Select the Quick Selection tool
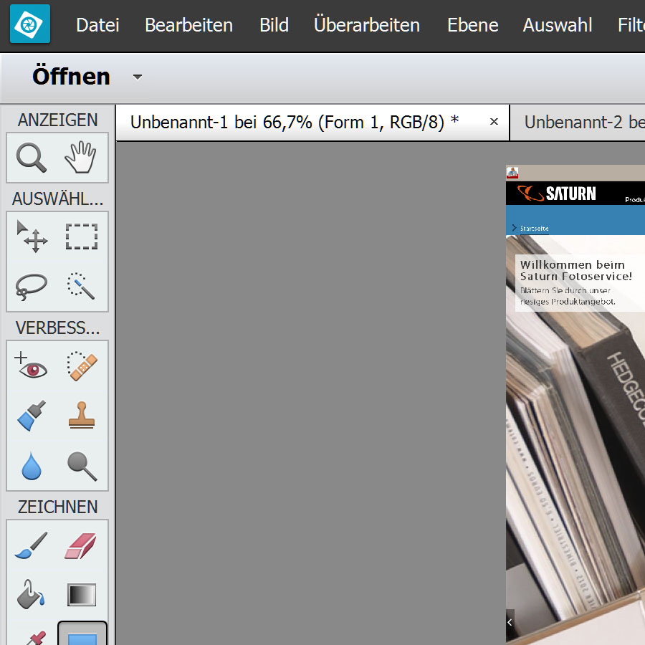This screenshot has height=645, width=645. coord(81,286)
